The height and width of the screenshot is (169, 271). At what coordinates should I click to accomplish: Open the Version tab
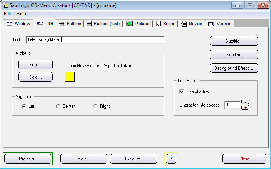220,24
